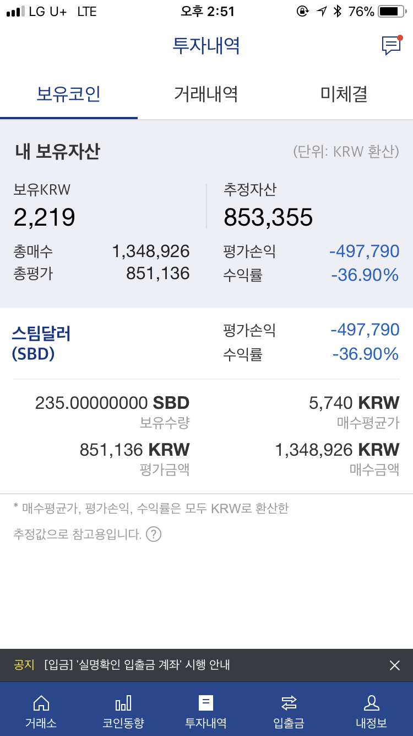Read the 실명확인 입출금 계좌 notice
413x736 pixels.
(137, 665)
